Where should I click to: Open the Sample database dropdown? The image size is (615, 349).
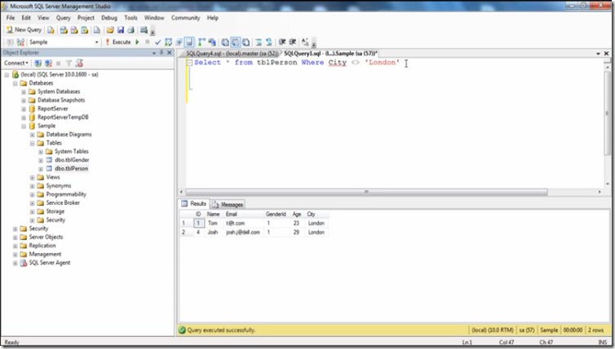pyautogui.click(x=96, y=42)
